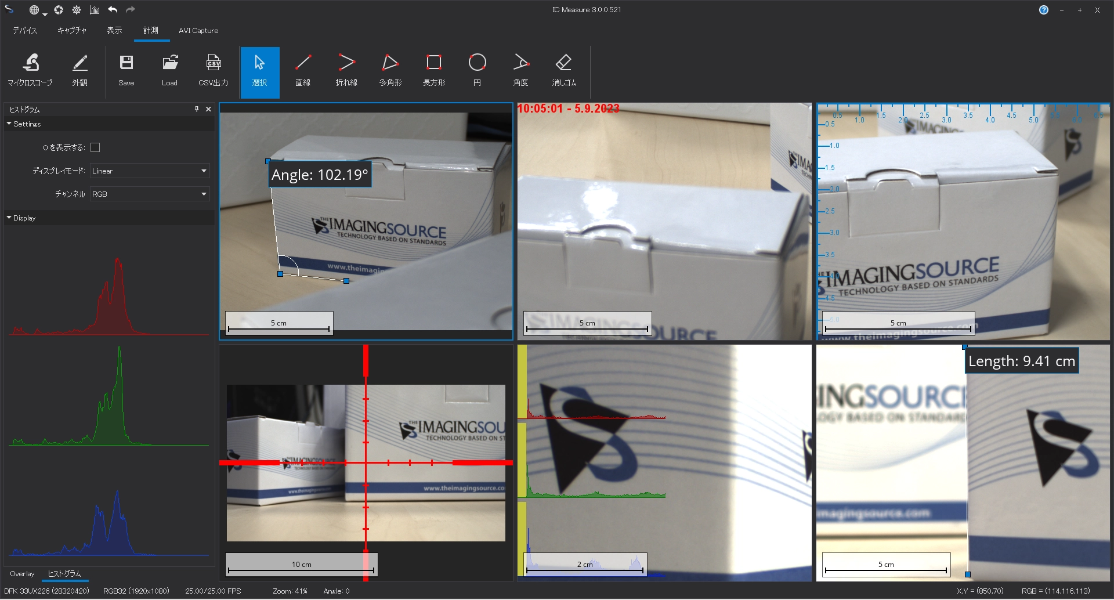This screenshot has width=1114, height=600.
Task: Click the Load folder icon
Action: point(169,71)
